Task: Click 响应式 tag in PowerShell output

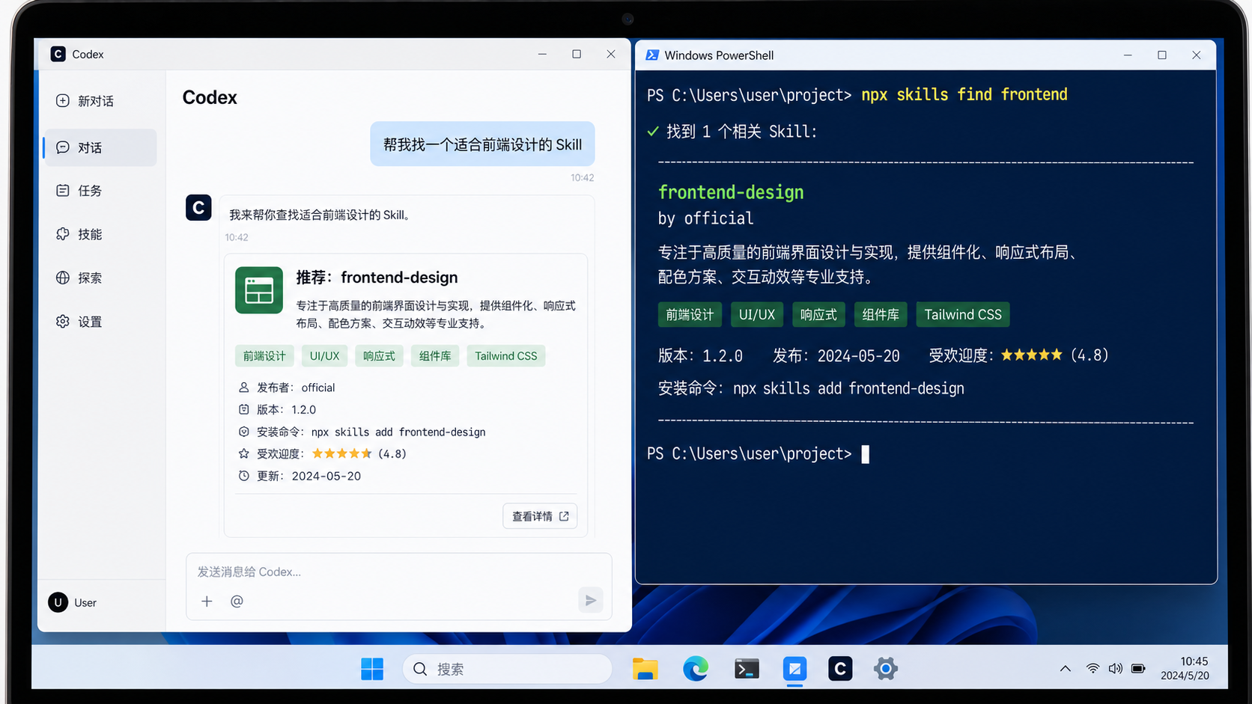Action: pyautogui.click(x=818, y=315)
